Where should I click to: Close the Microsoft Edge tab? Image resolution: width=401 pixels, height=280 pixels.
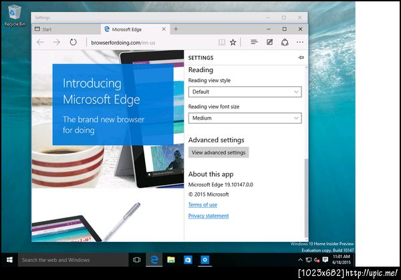164,29
